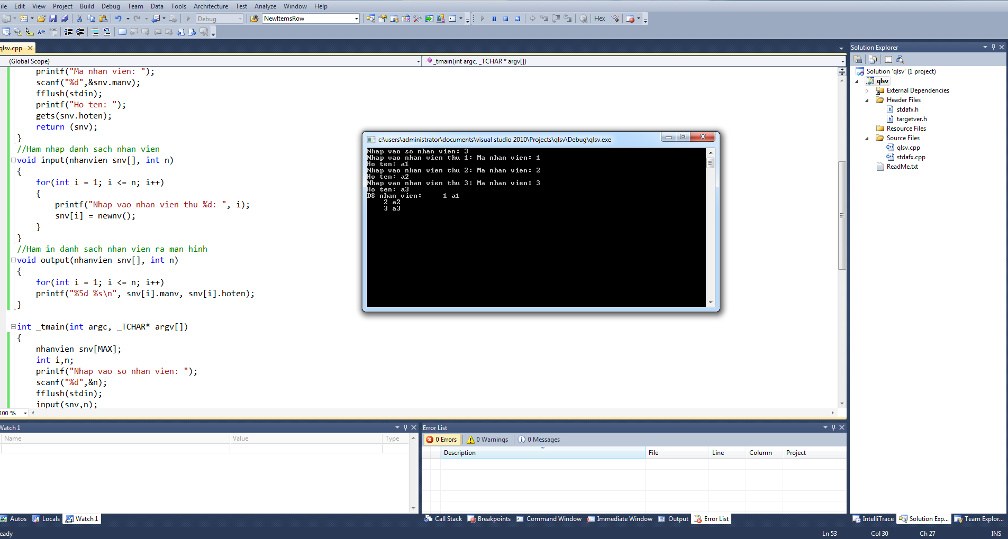Screen dimensions: 1008x539
Task: Click Solution Explorer Properties icon
Action: (858, 59)
